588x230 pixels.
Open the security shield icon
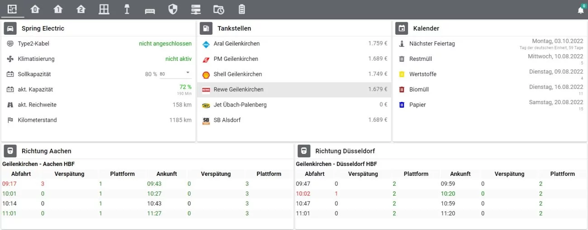click(173, 9)
